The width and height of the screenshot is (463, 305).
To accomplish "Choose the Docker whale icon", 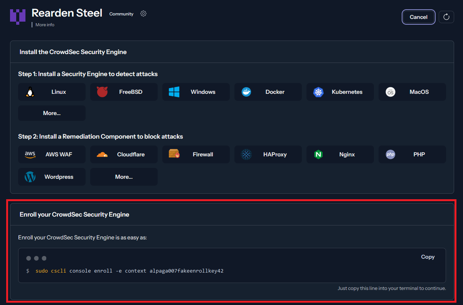I will [x=246, y=92].
